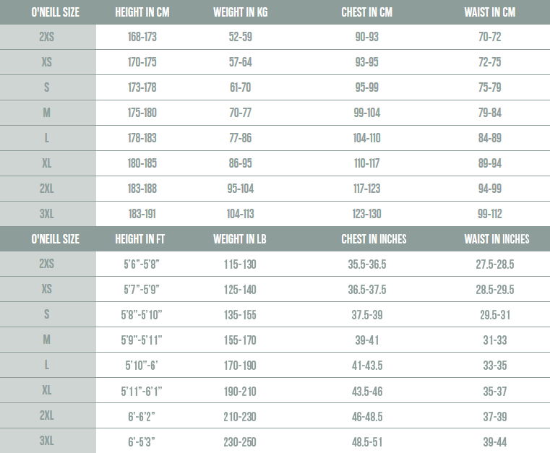Select chest value 123-130
The height and width of the screenshot is (453, 550).
tap(366, 214)
